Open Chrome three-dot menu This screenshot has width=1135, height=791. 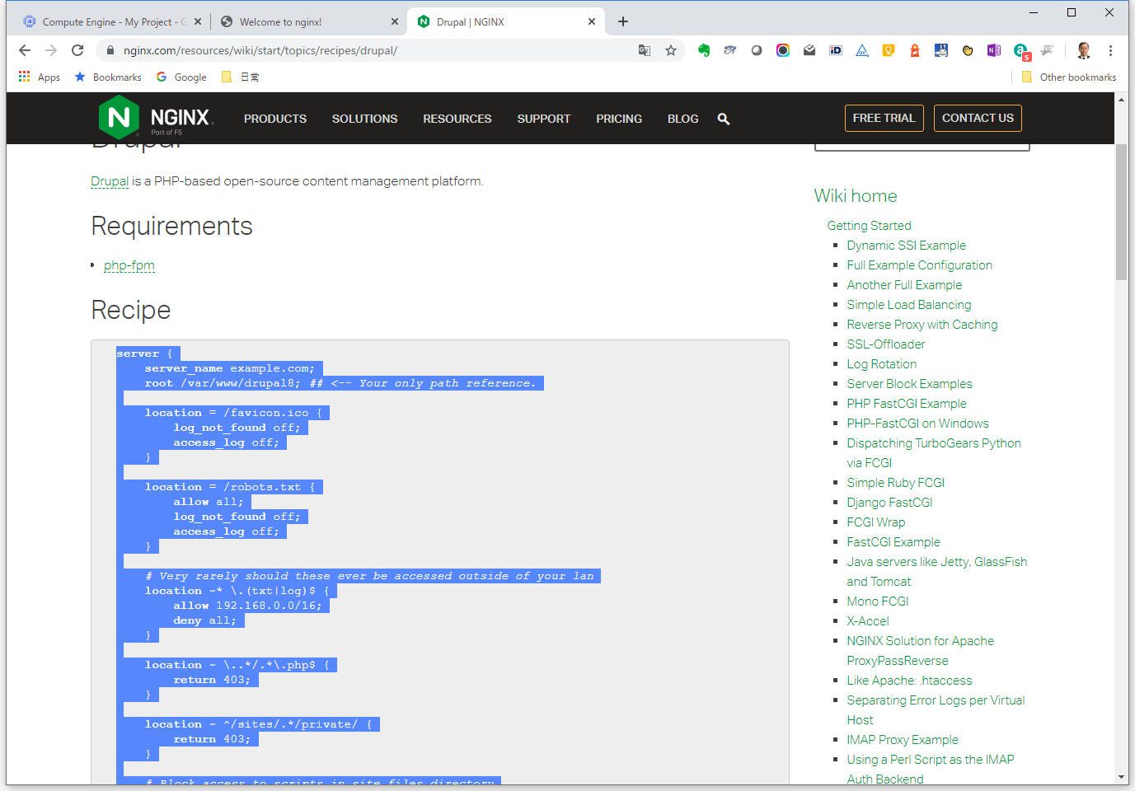pyautogui.click(x=1110, y=50)
